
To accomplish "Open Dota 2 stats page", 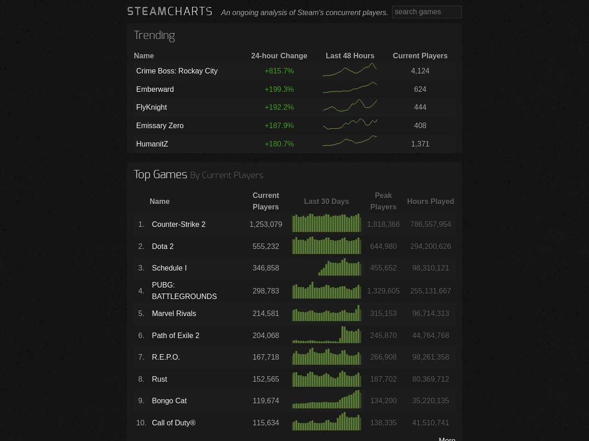I will click(162, 246).
